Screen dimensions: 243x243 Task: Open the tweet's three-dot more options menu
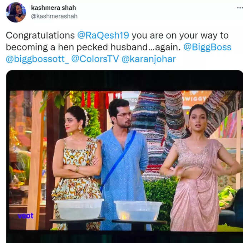240,8
